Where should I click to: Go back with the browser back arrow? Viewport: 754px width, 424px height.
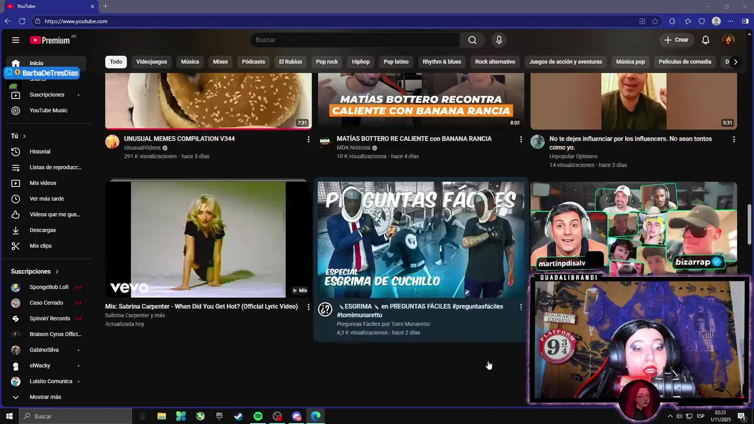pyautogui.click(x=8, y=21)
